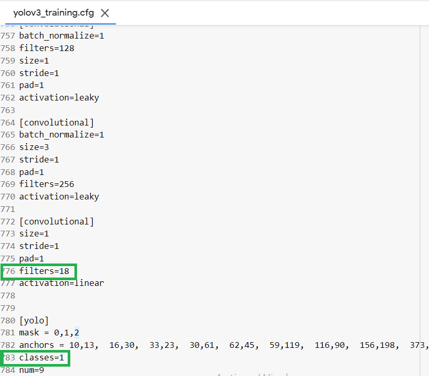Click the pad=1 text on line 775
This screenshot has height=376, width=429.
click(31, 258)
